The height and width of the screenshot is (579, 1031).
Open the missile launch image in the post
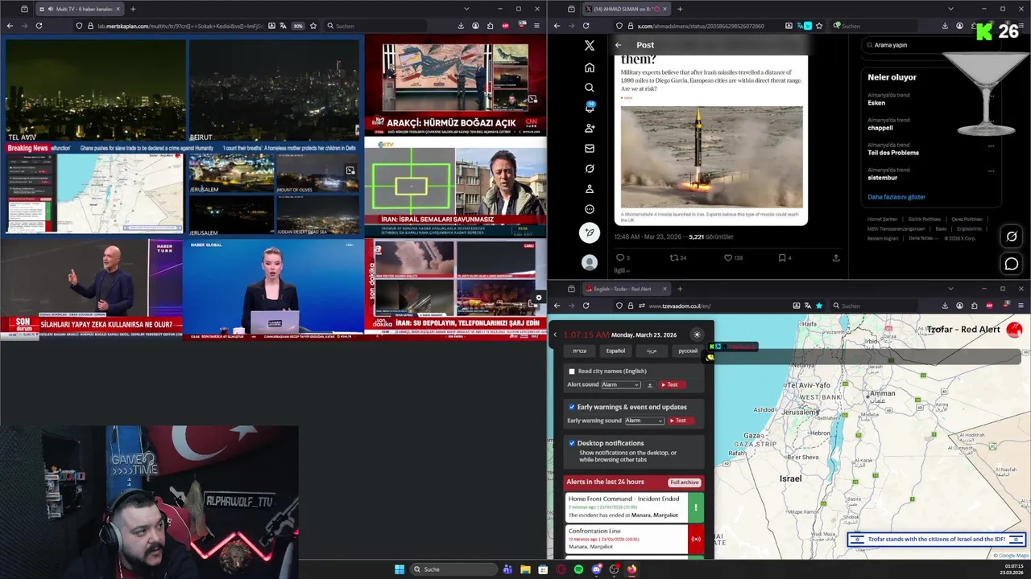click(712, 157)
